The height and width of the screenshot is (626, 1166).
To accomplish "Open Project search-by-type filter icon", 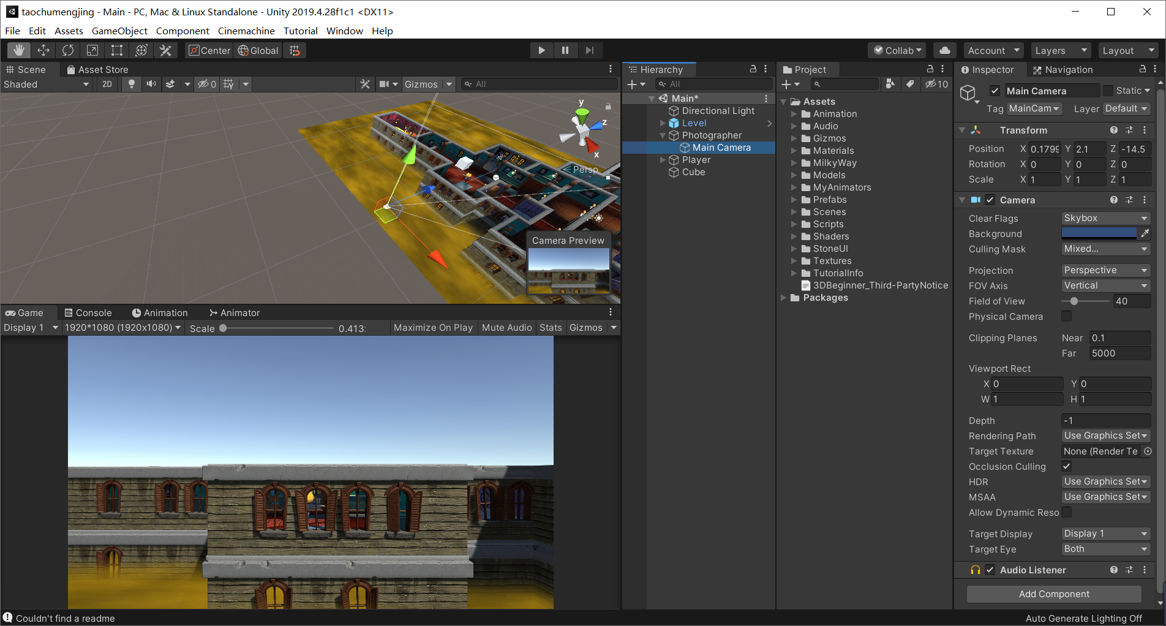I will [890, 84].
